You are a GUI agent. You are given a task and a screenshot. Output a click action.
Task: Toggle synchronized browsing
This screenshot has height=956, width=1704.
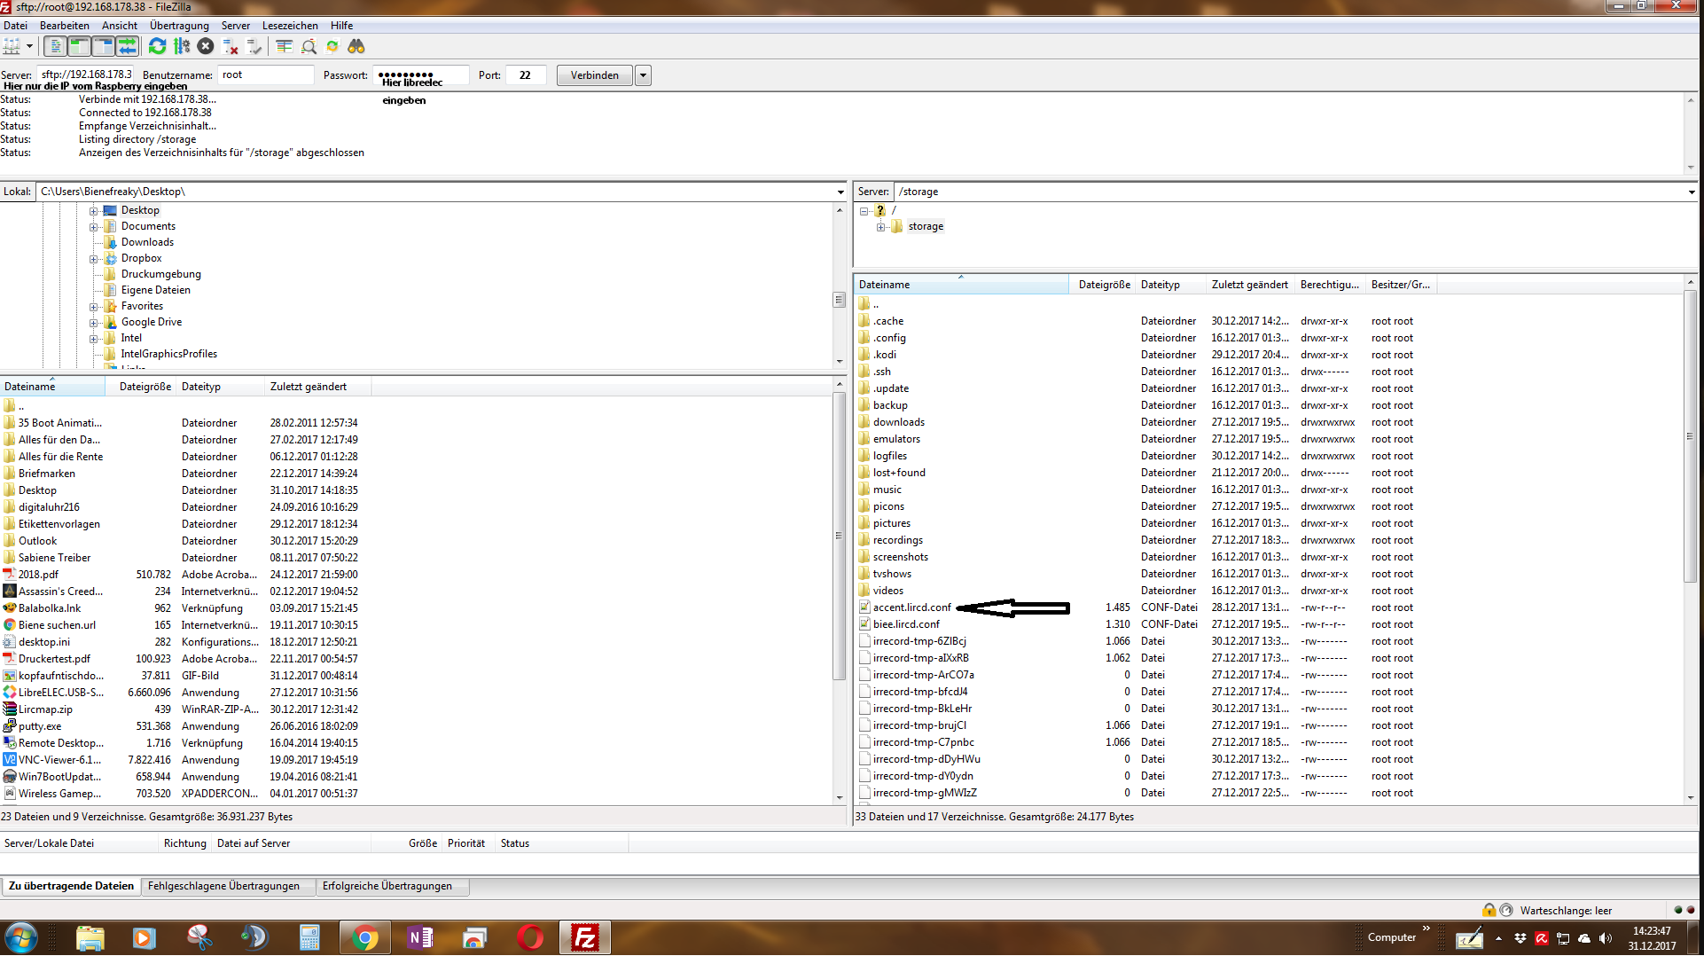[x=332, y=46]
